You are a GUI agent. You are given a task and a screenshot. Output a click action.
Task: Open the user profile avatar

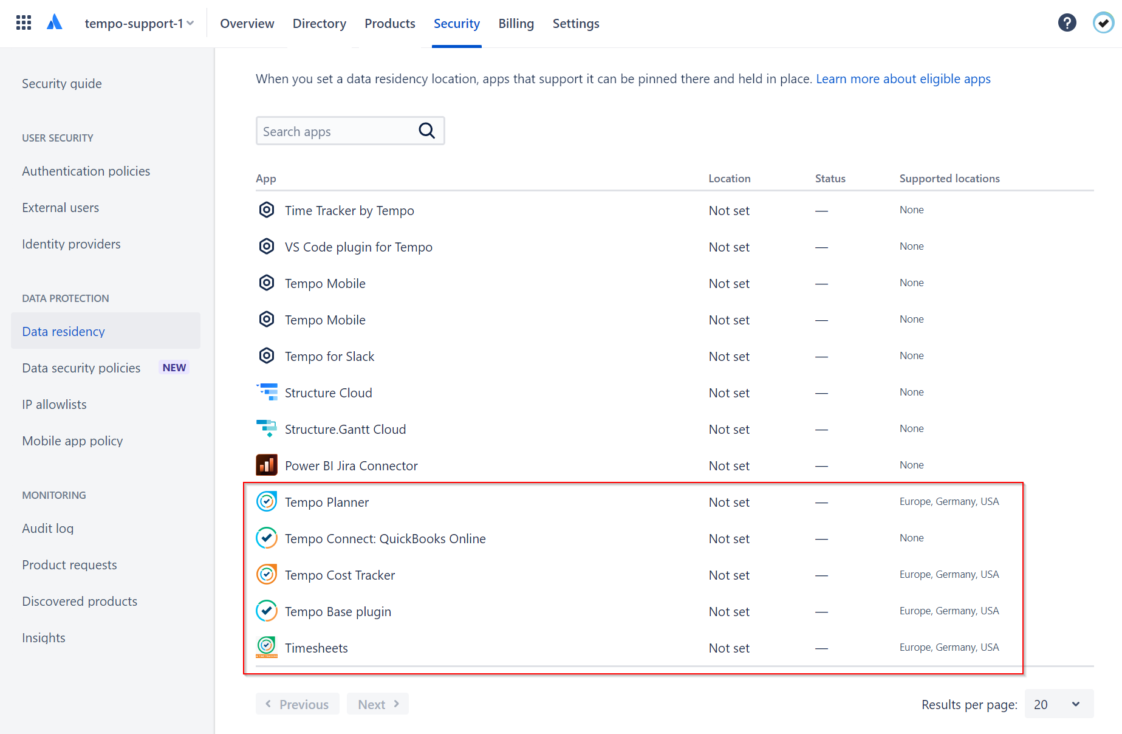[x=1103, y=23]
